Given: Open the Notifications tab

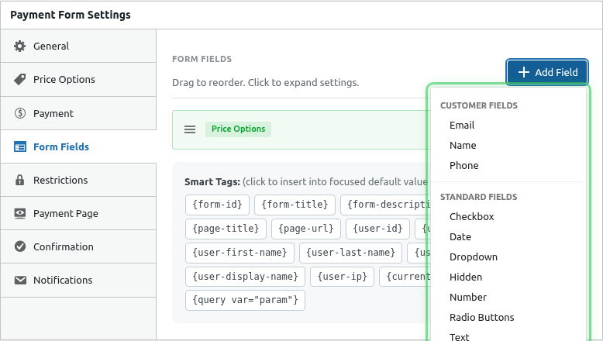Looking at the screenshot, I should tap(78, 280).
